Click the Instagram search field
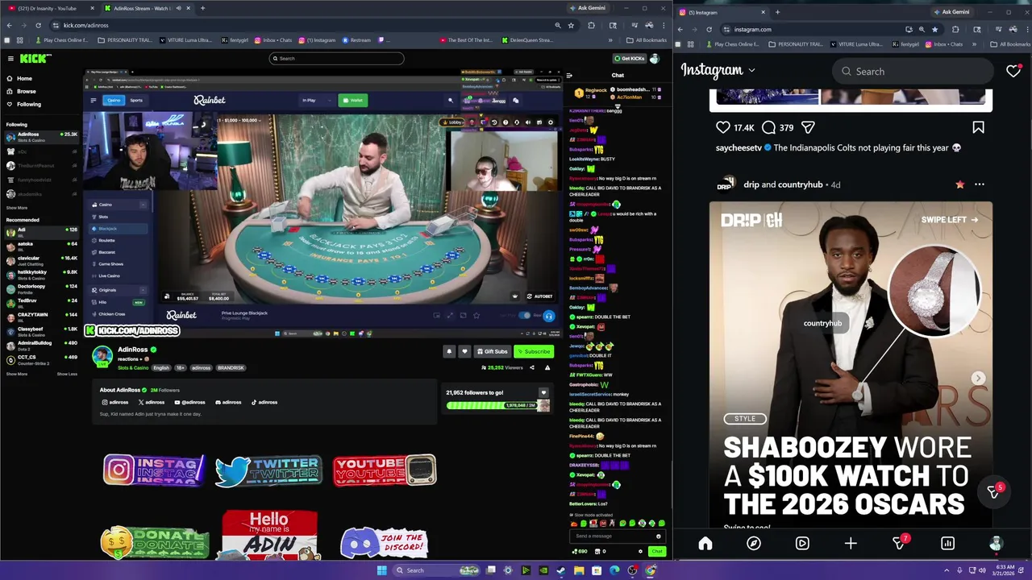This screenshot has height=580, width=1032. 912,71
